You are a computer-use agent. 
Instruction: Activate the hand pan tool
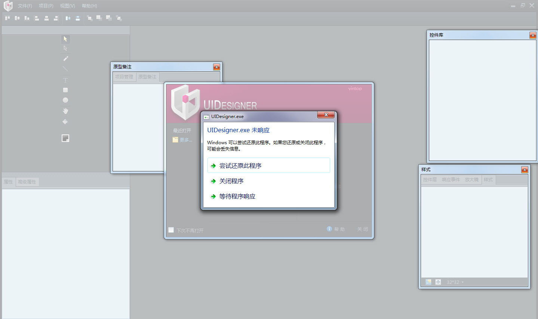coord(65,111)
